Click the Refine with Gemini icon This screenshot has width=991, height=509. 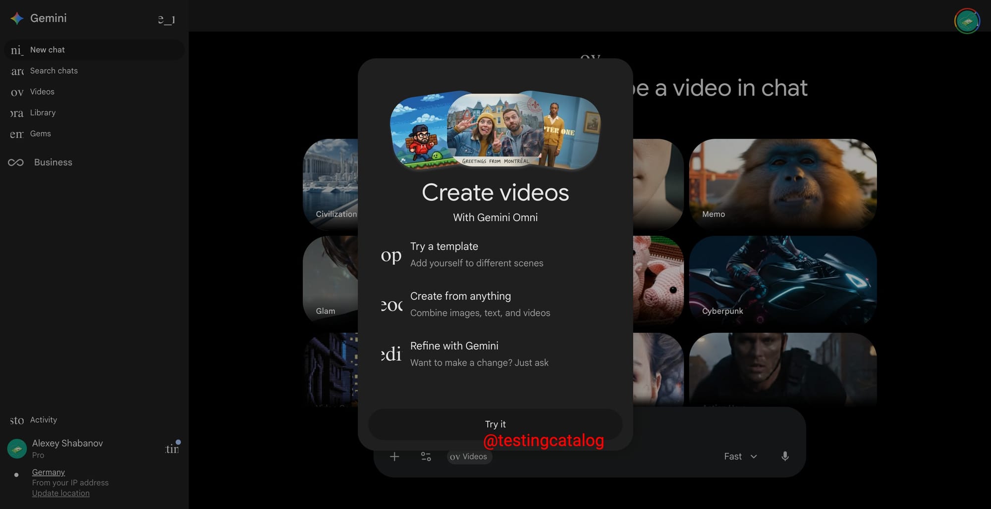pos(391,355)
